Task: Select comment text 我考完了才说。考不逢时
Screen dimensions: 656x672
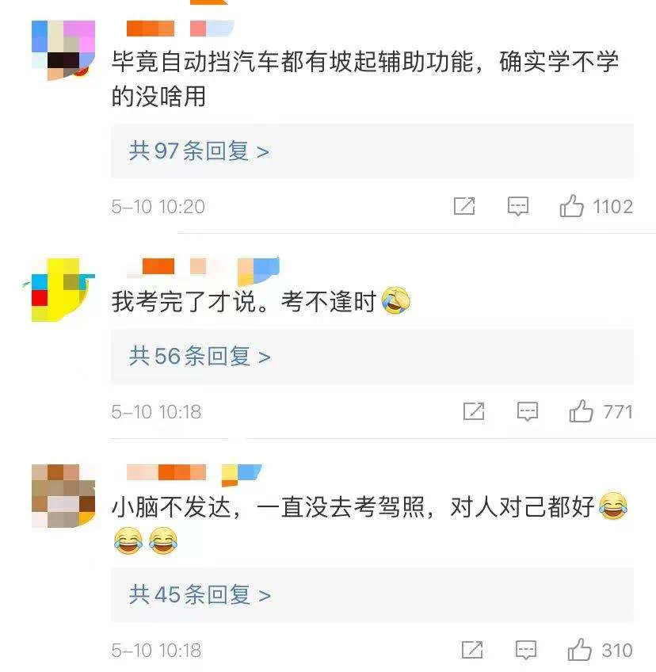Action: pos(244,301)
